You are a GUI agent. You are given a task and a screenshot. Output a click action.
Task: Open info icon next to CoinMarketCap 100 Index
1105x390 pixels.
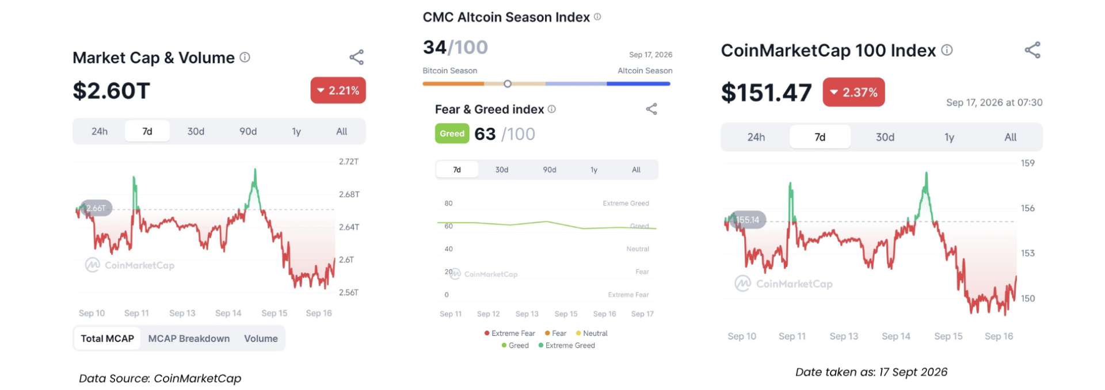pyautogui.click(x=947, y=50)
